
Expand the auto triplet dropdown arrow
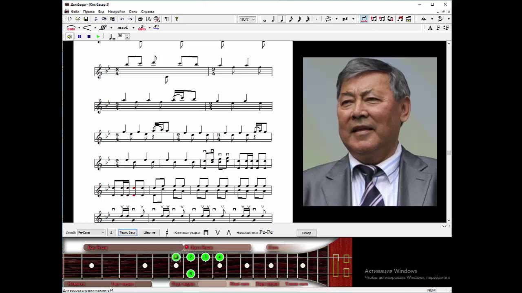pyautogui.click(x=150, y=28)
